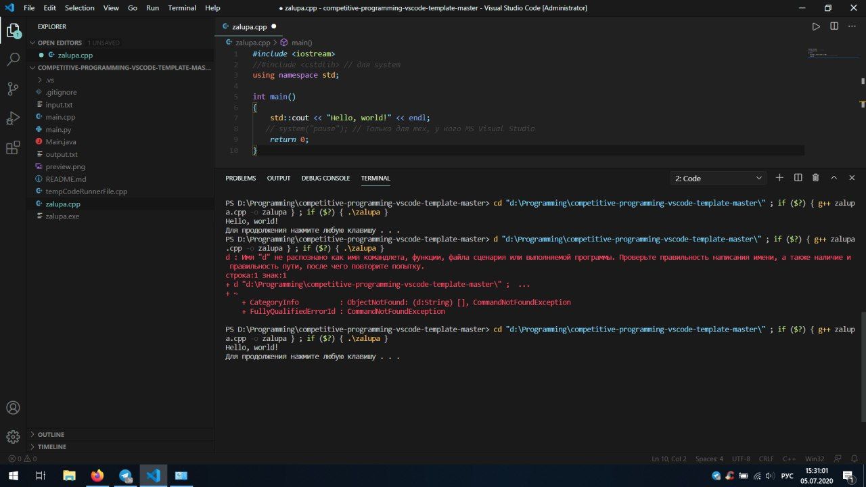Maximize the panel size with chevron

(834, 178)
